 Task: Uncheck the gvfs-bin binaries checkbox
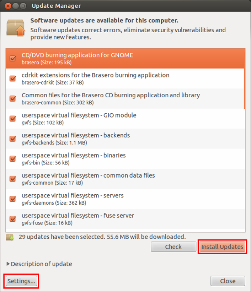[x=13, y=159]
